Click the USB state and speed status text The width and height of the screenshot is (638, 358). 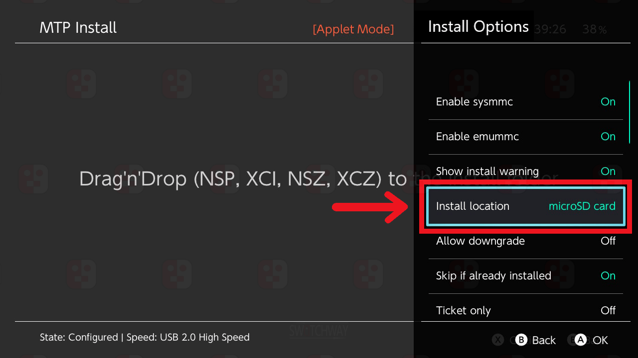click(x=145, y=337)
